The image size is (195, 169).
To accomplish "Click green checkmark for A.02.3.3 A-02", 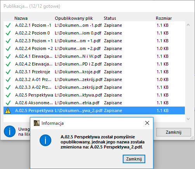I will pyautogui.click(x=8, y=87).
